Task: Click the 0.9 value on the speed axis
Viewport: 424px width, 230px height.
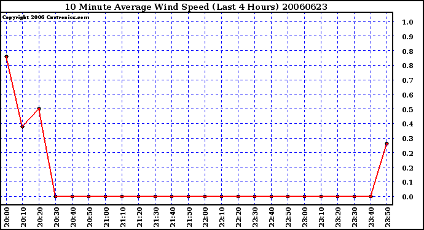Action: [407, 37]
